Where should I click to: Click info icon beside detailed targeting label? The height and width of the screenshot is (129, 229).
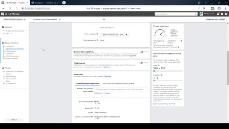click(x=92, y=117)
